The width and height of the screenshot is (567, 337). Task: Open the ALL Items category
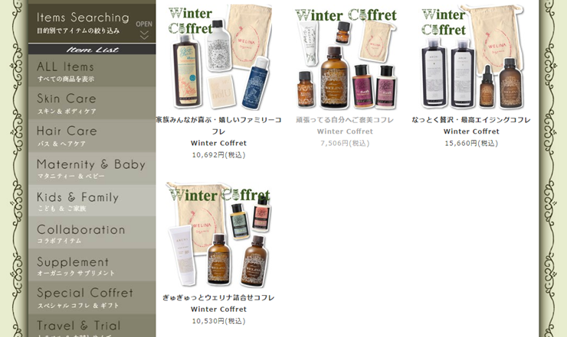[92, 70]
